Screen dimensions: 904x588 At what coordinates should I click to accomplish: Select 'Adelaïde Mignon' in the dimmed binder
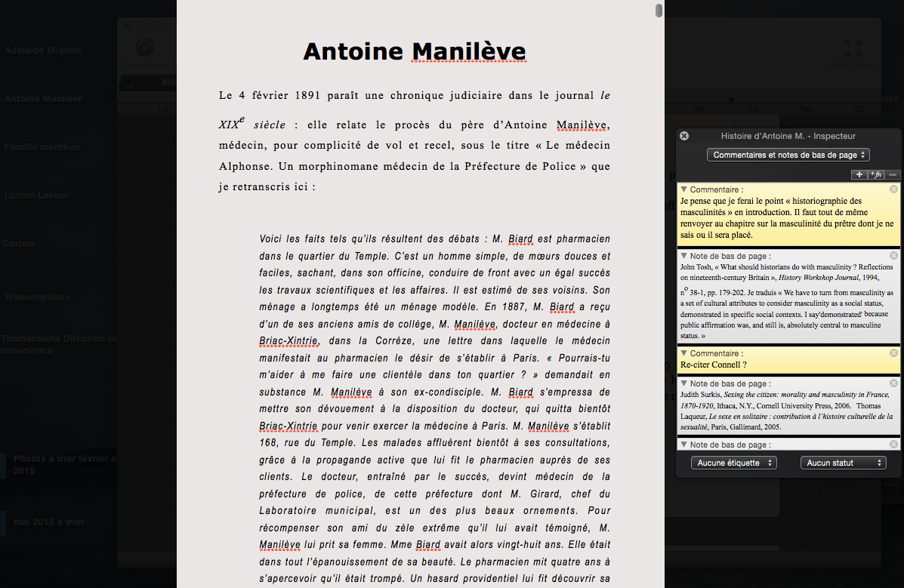click(x=42, y=50)
